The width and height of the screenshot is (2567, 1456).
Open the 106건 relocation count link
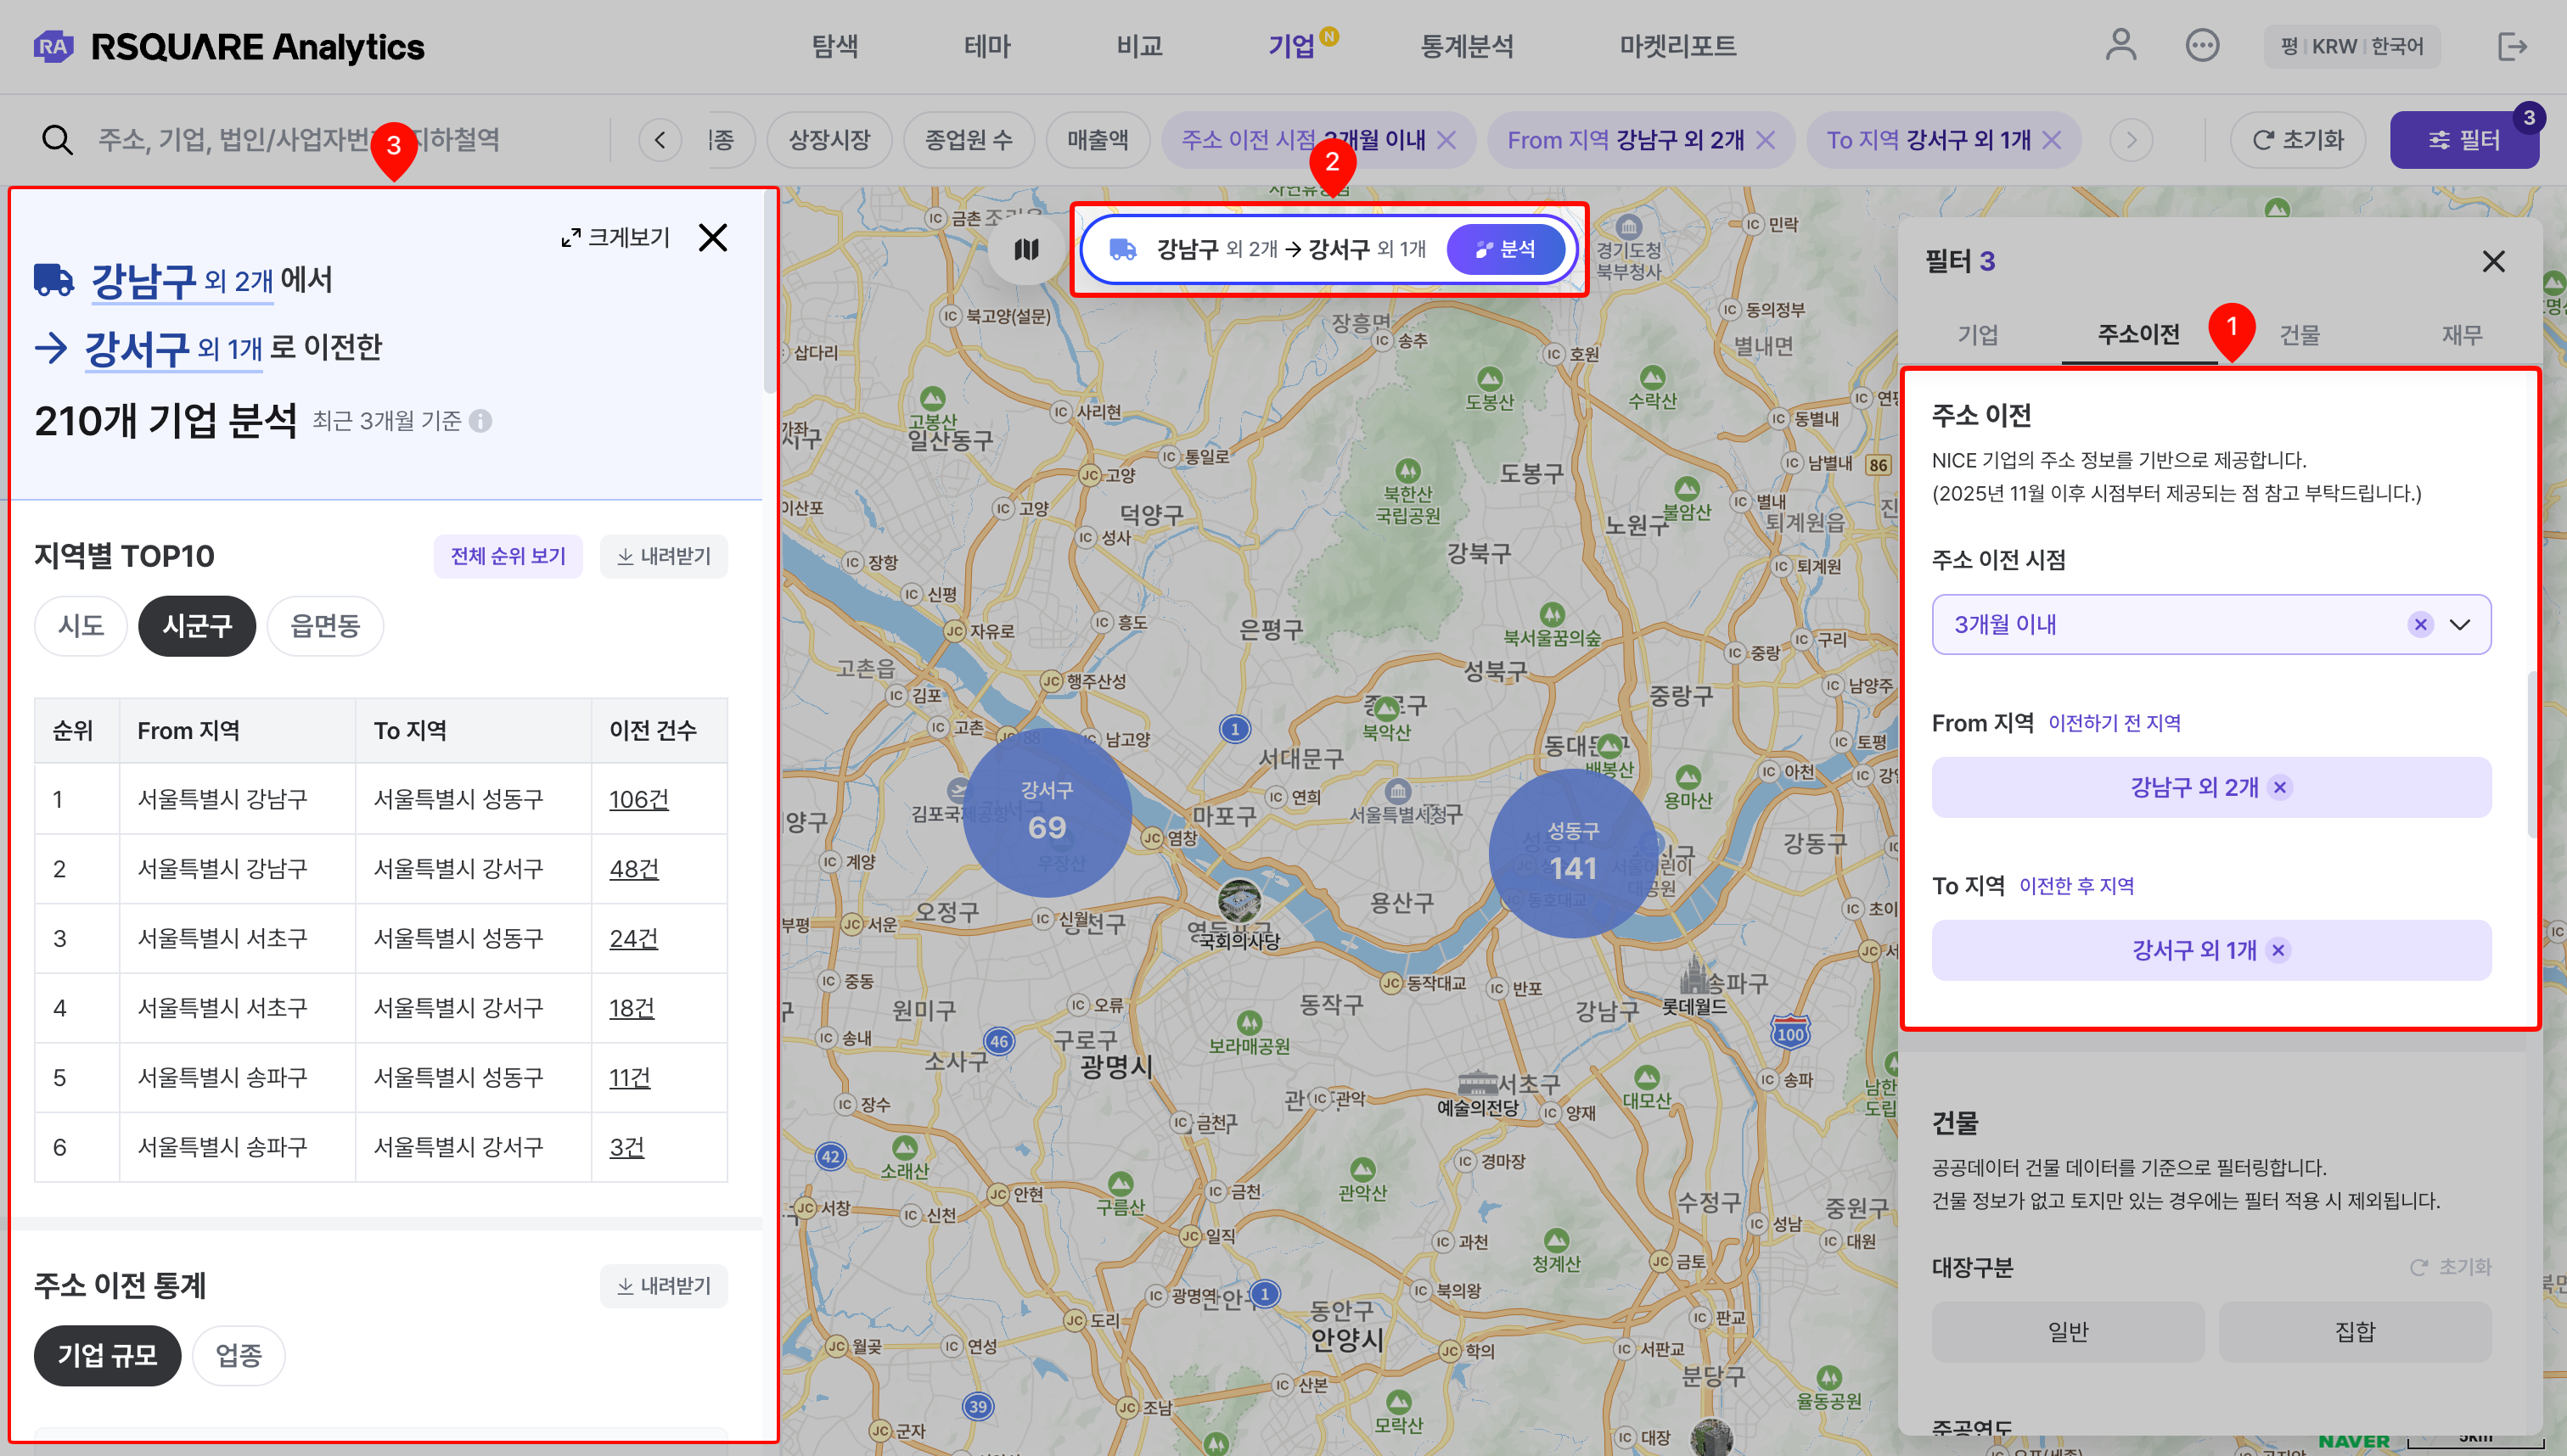pyautogui.click(x=638, y=799)
